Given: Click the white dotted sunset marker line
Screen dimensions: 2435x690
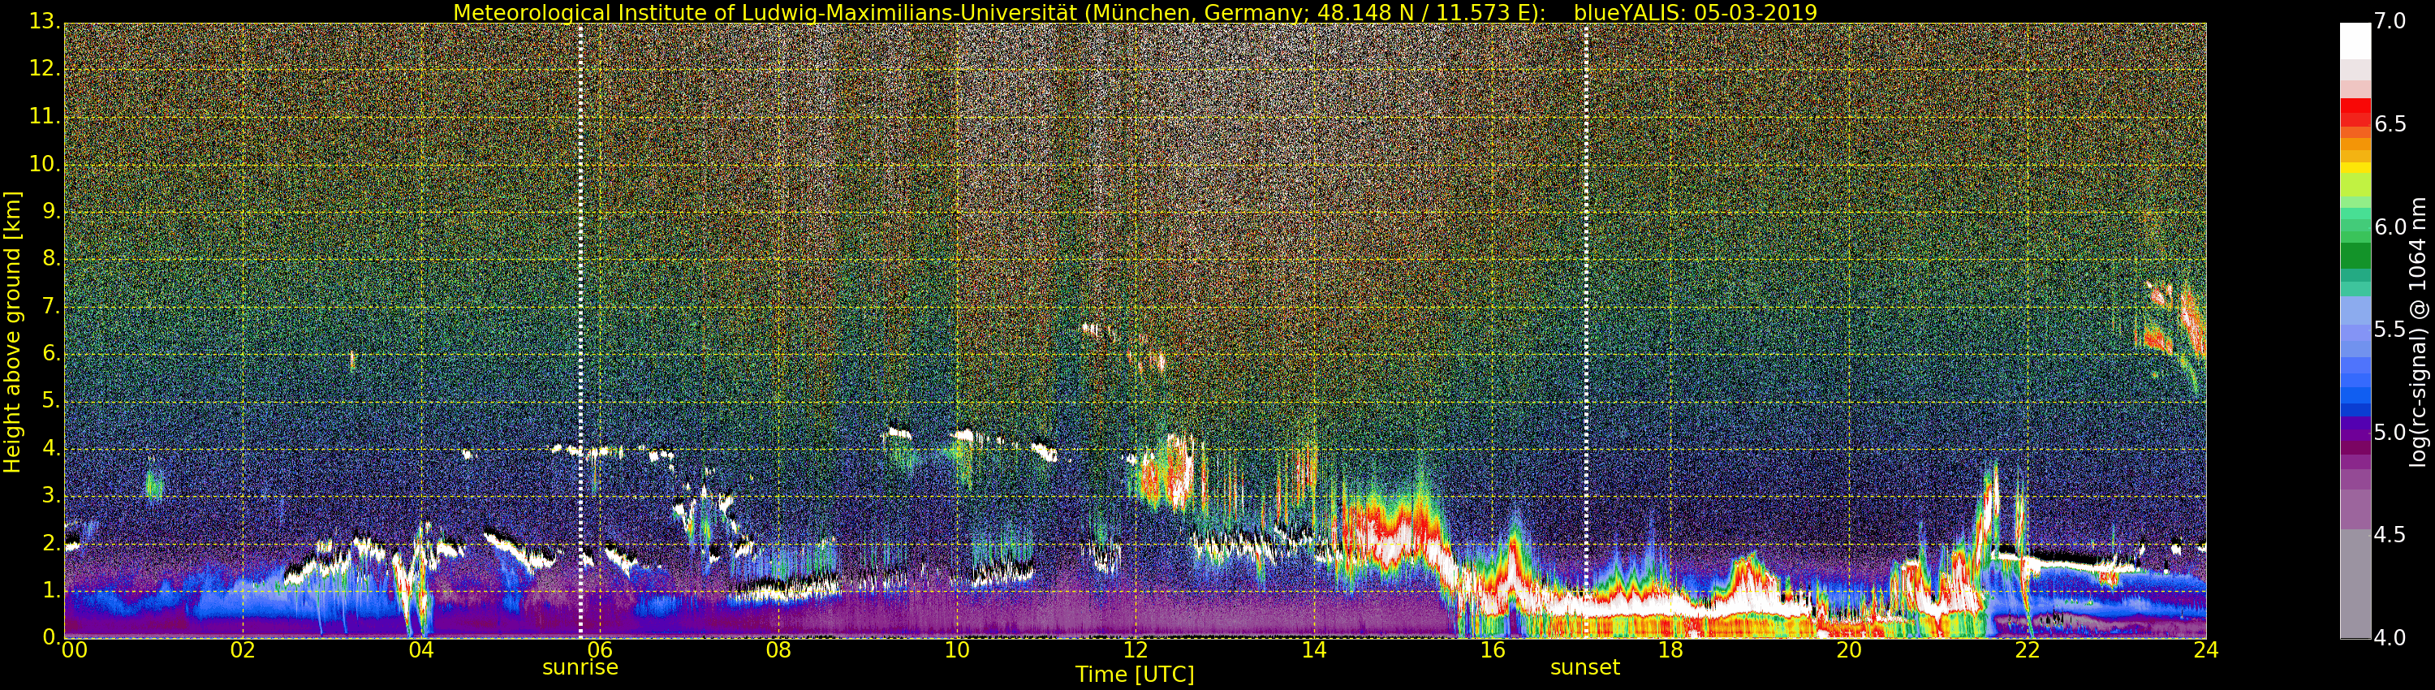Looking at the screenshot, I should [1586, 331].
